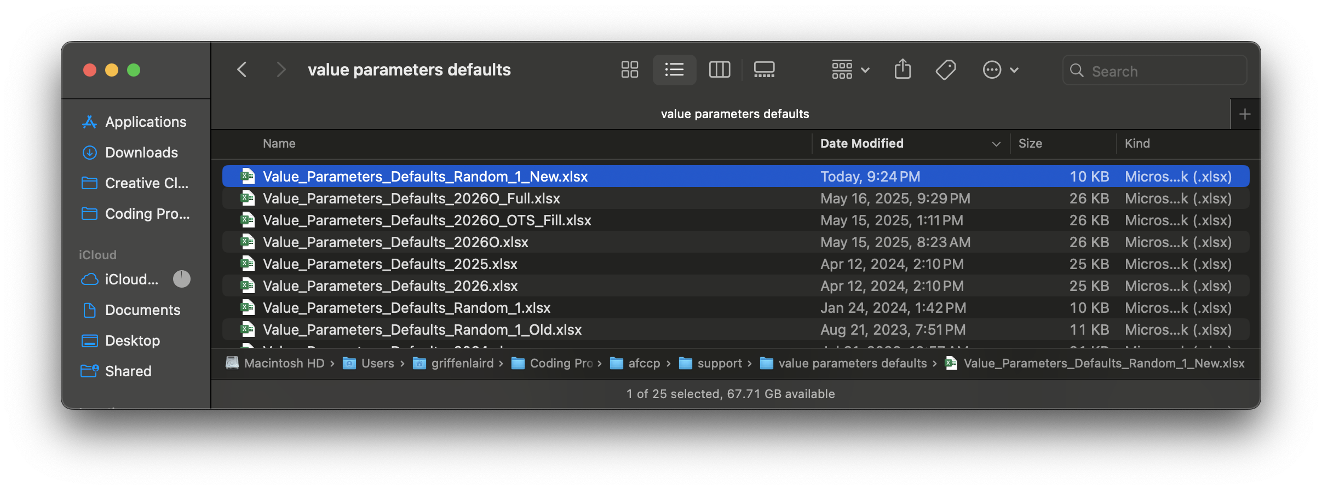1322x490 pixels.
Task: Toggle Date Modified sort order chevron
Action: 996,144
